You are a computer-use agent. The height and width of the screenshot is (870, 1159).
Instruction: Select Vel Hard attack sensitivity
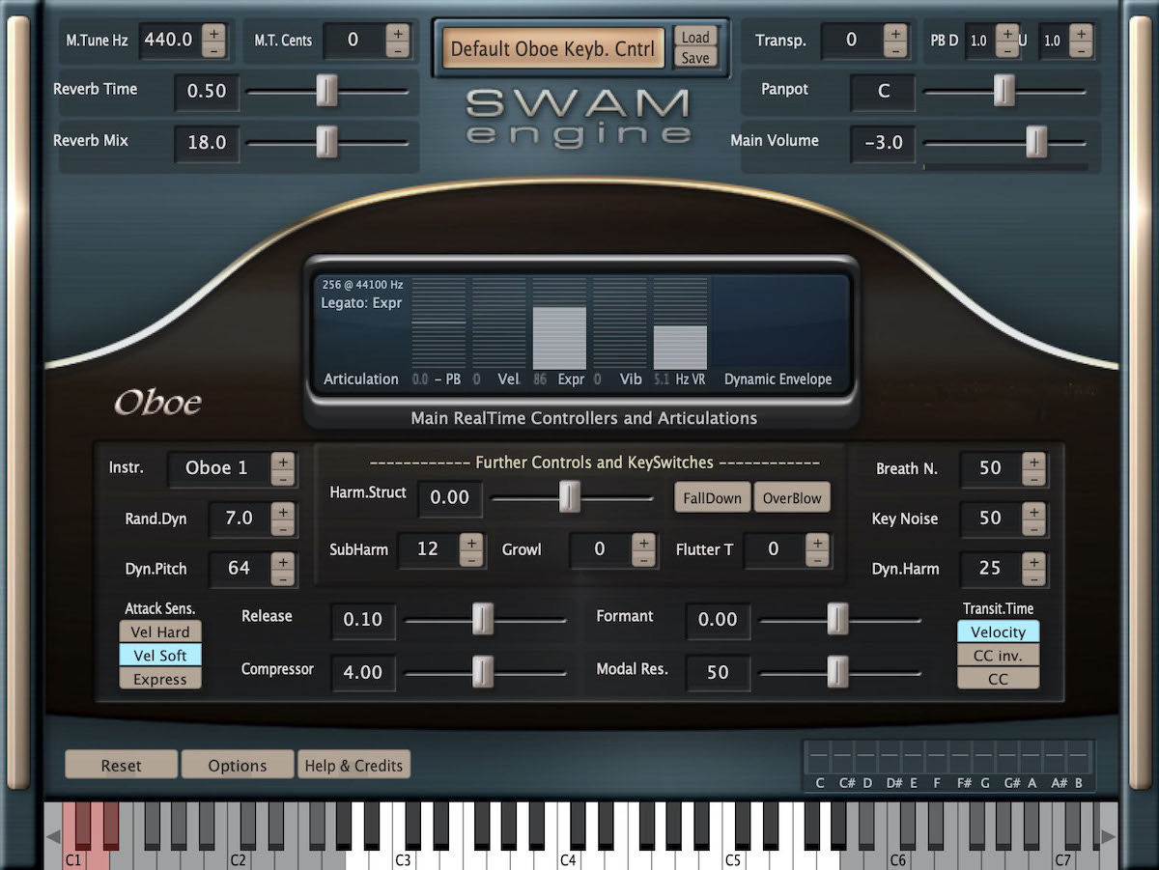(160, 631)
